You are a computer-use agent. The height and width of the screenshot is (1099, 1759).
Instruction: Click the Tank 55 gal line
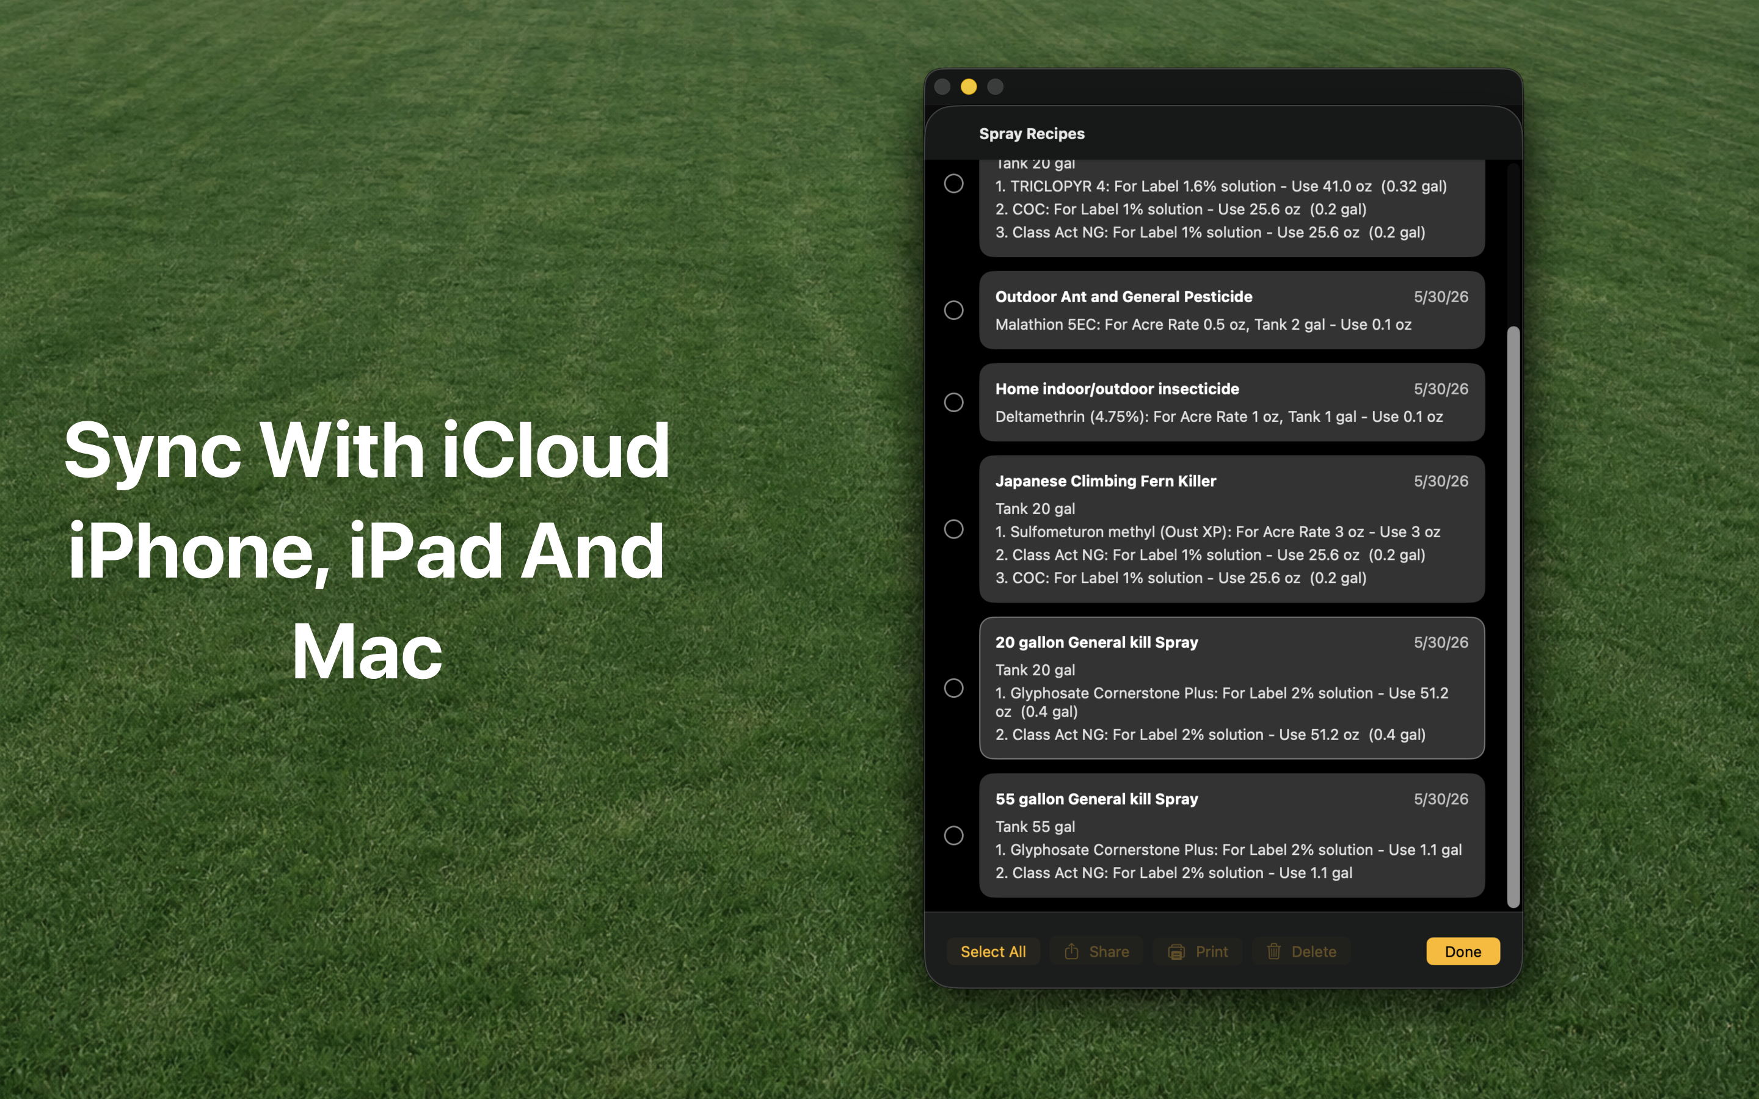click(1035, 827)
